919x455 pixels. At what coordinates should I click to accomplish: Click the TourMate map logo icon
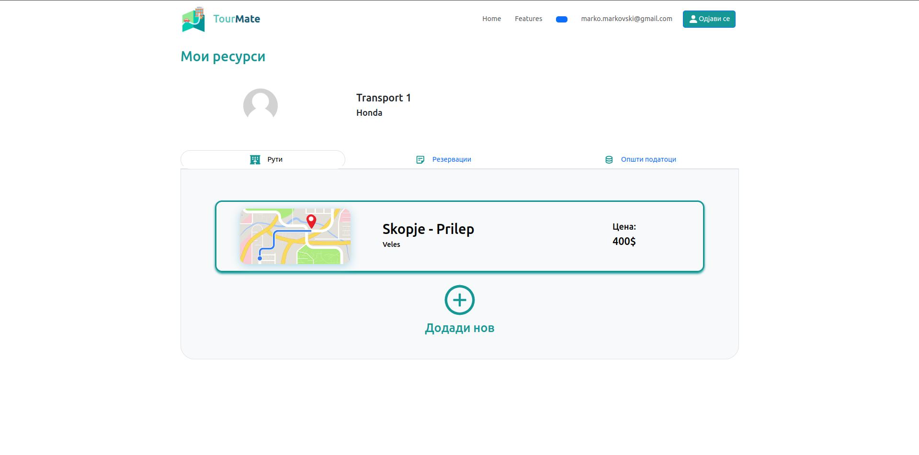point(193,20)
